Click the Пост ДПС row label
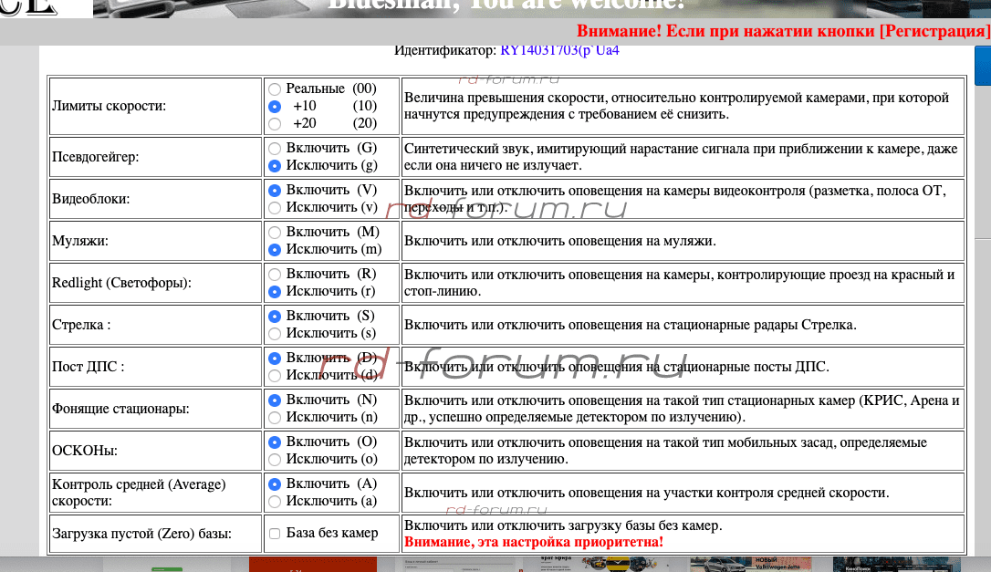Image resolution: width=991 pixels, height=572 pixels. click(88, 367)
